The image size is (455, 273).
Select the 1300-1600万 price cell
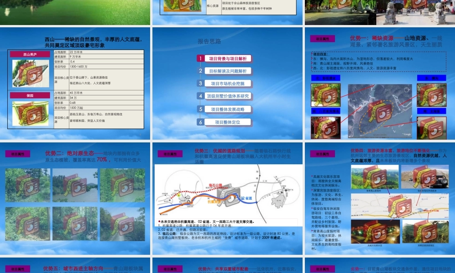pos(106,67)
